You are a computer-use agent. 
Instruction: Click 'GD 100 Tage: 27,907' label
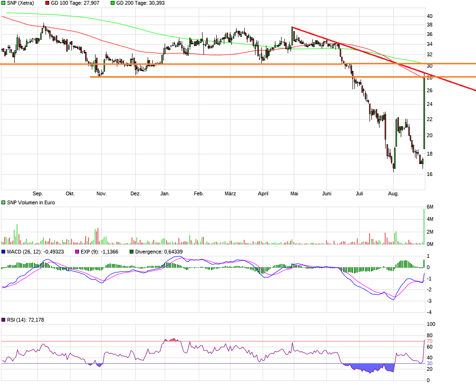[75, 3]
